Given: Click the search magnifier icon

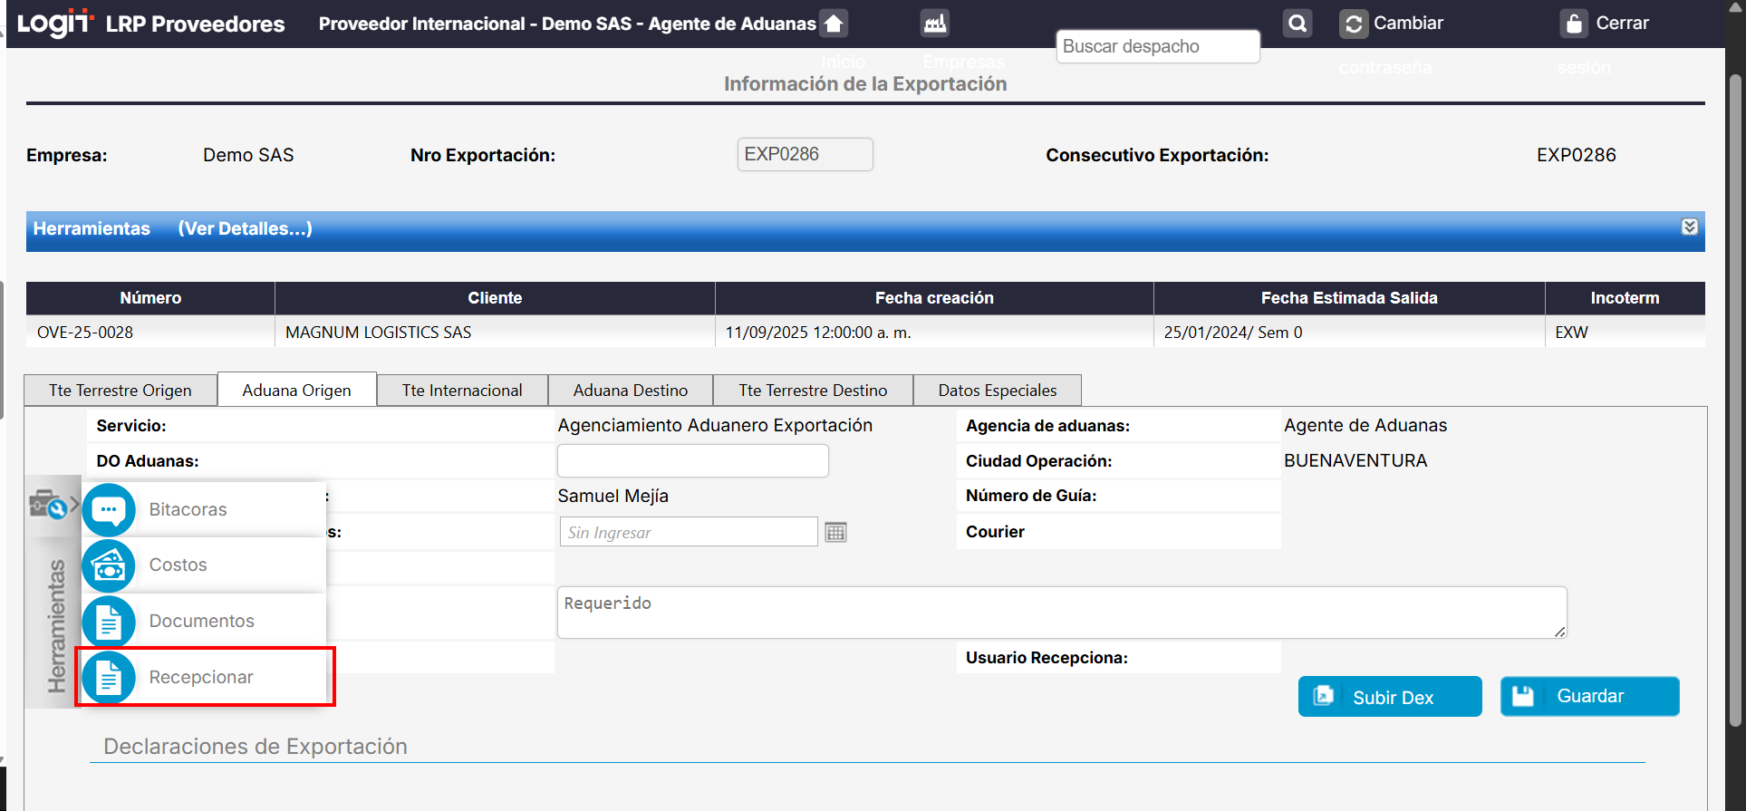Looking at the screenshot, I should tap(1297, 24).
